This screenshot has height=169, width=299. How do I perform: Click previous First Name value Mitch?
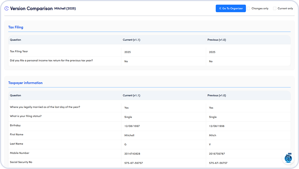[x=213, y=135]
